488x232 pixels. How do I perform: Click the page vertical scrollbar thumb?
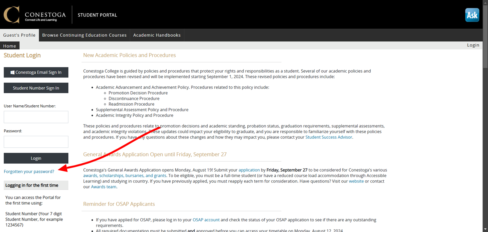485,37
